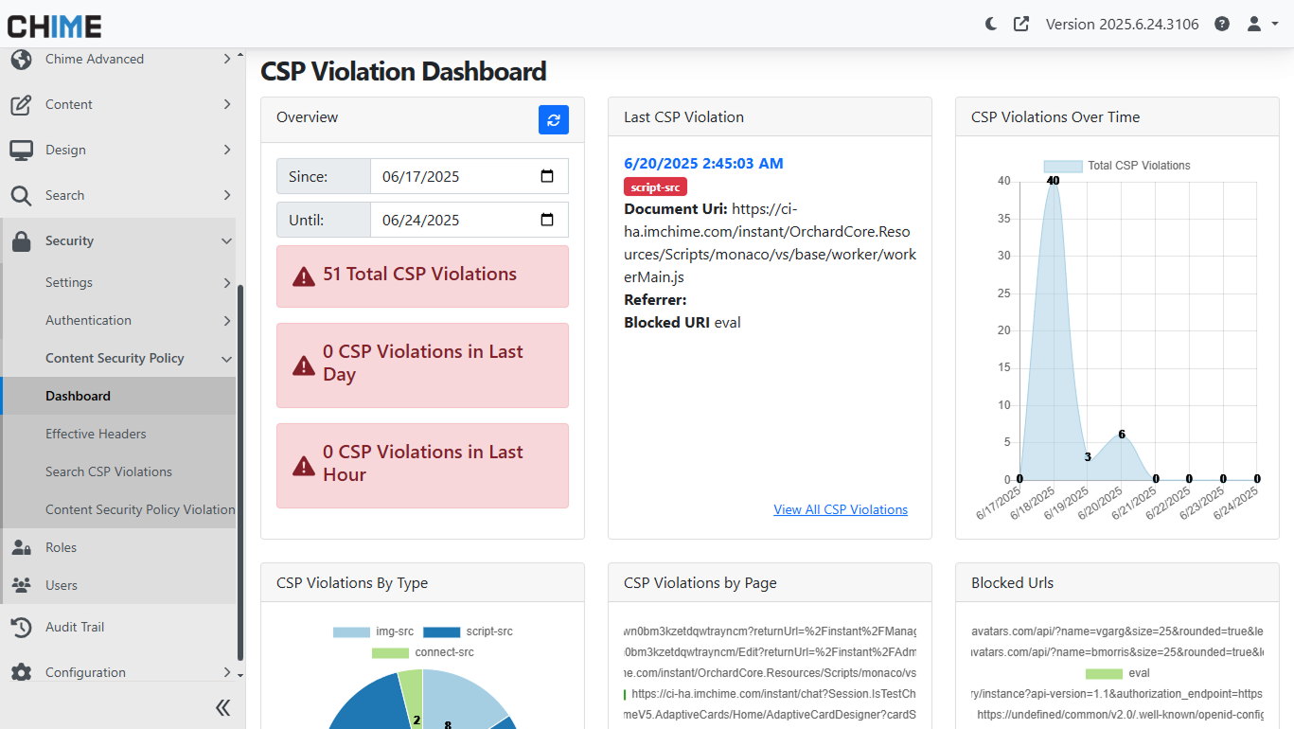Expand the Chime Advanced menu chevron
1294x729 pixels.
(227, 59)
